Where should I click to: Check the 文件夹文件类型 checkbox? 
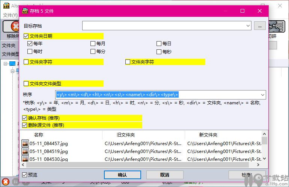click(26, 83)
